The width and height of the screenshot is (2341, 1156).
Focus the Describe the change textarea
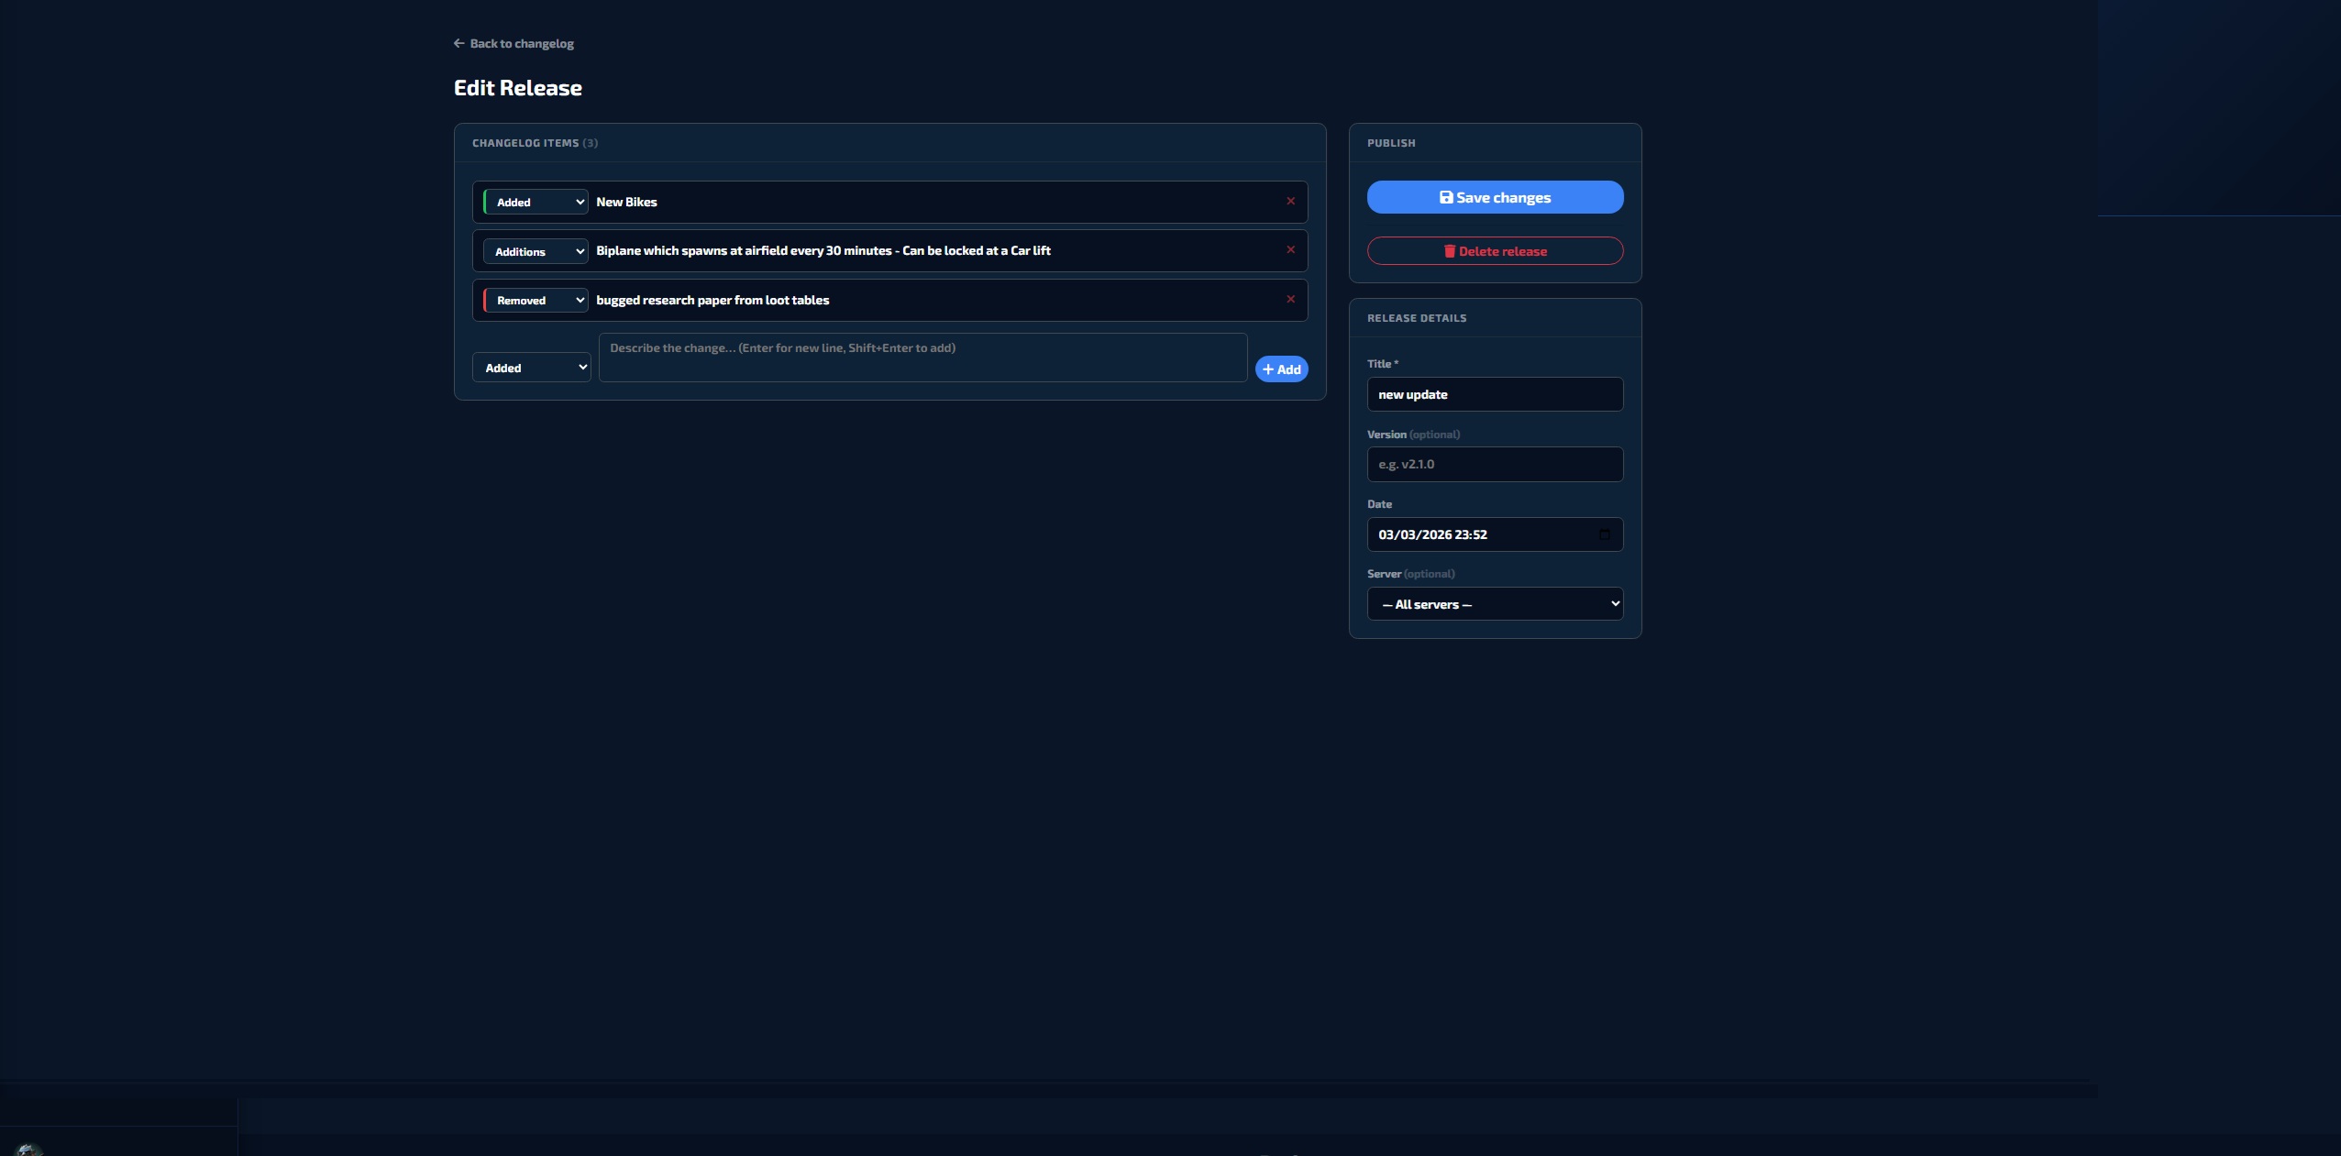[x=922, y=358]
